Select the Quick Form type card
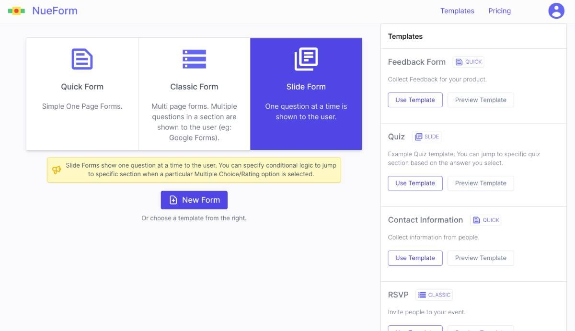Viewport: 575px width, 331px height. 82,94
